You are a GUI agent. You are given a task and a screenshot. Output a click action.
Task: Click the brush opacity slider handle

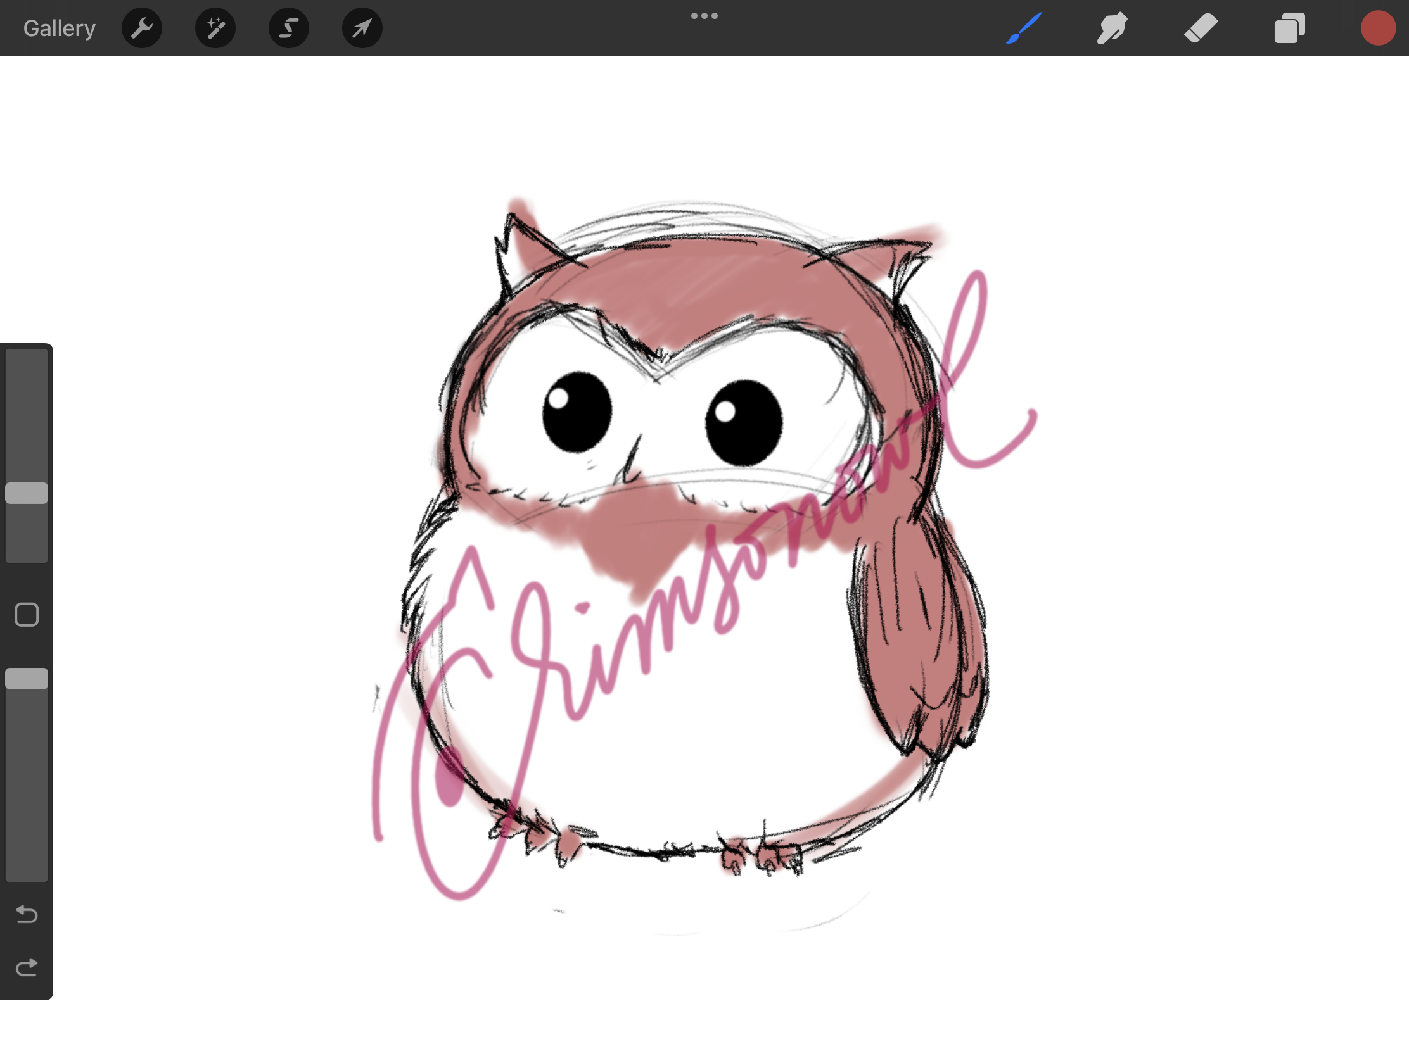[27, 679]
